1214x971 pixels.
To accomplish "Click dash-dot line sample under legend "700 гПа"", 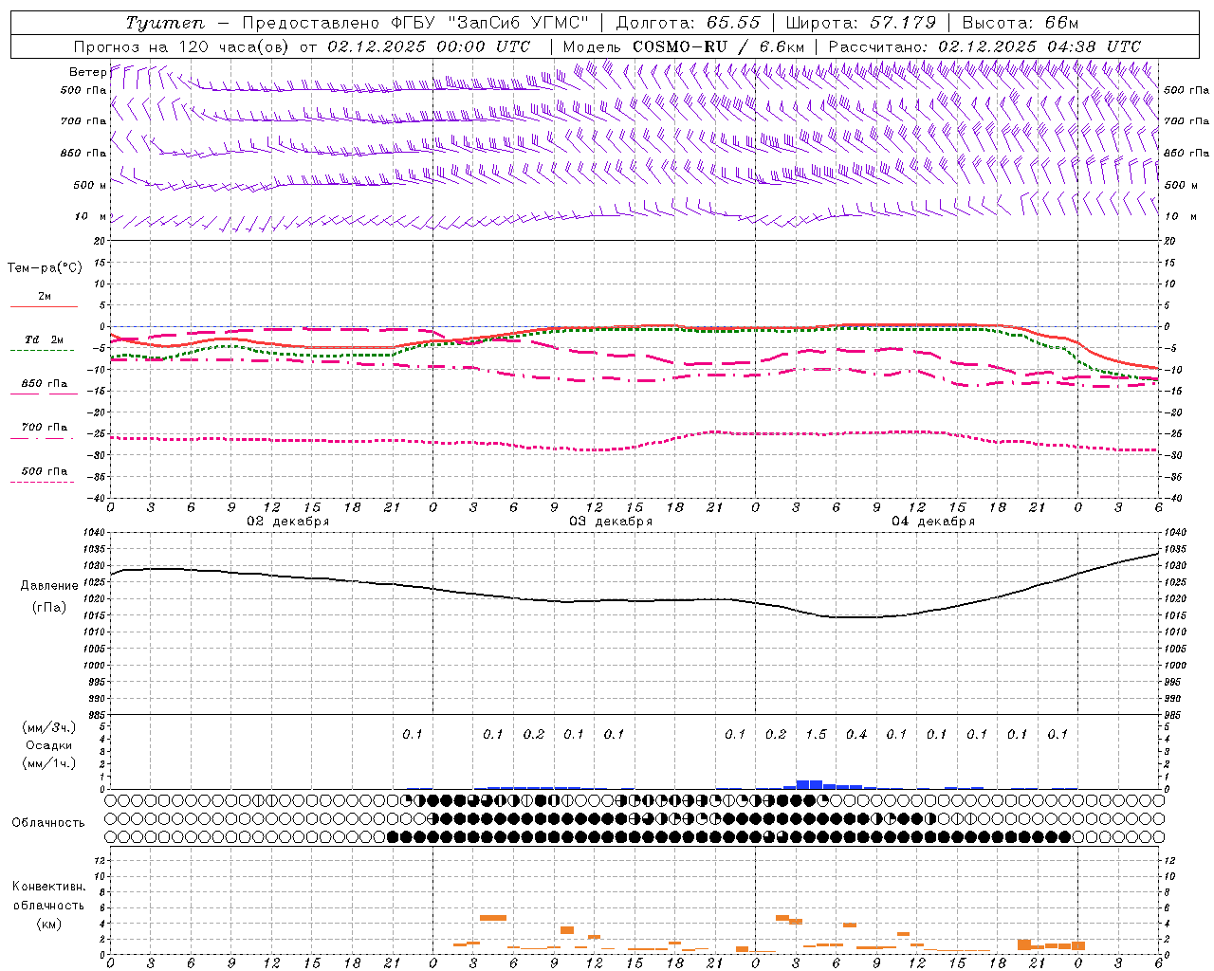I will click(x=43, y=438).
